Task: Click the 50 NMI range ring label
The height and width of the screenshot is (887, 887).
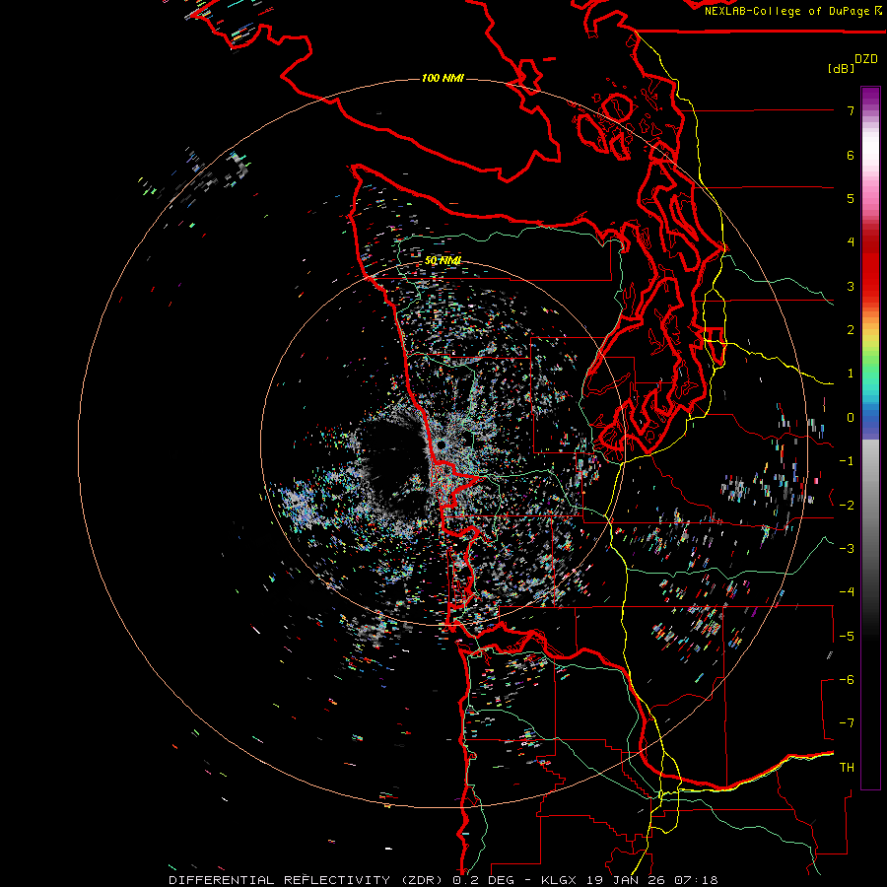Action: click(443, 260)
